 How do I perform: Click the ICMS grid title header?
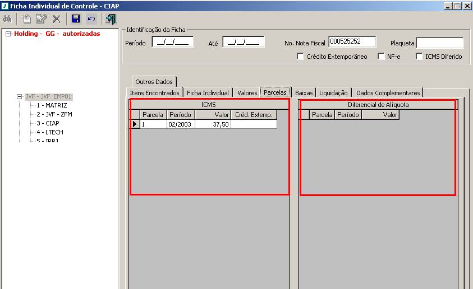tap(209, 105)
